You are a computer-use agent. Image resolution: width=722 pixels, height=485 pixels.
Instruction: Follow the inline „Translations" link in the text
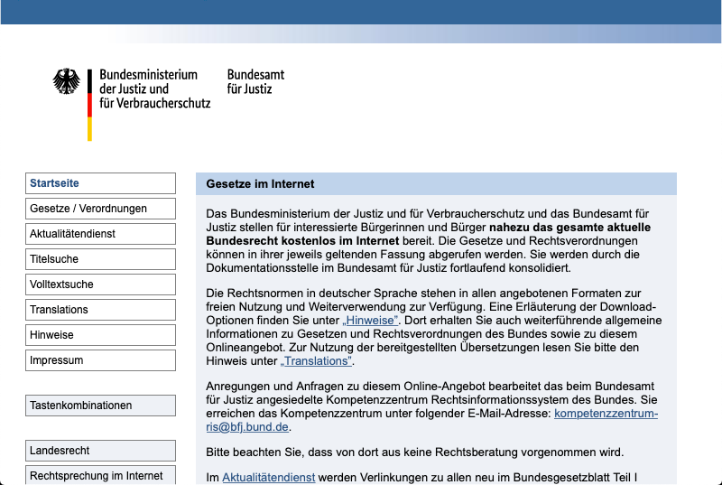tap(316, 361)
